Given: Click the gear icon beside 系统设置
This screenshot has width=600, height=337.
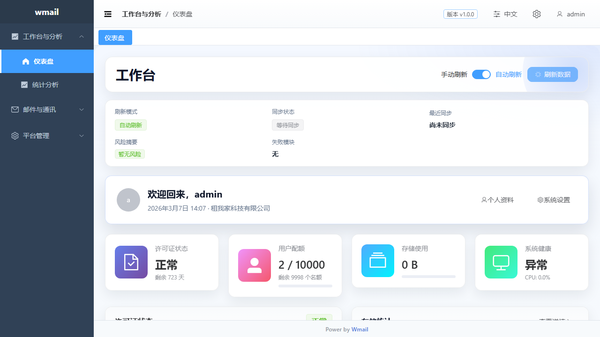Looking at the screenshot, I should pos(540,200).
